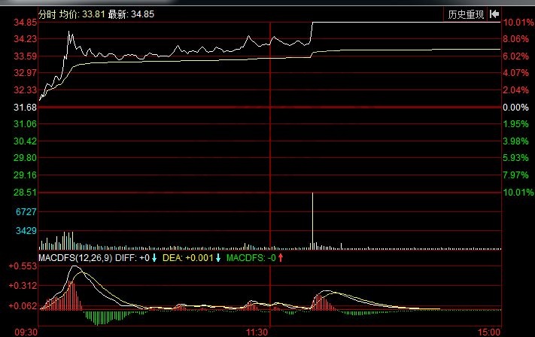The height and width of the screenshot is (337, 535).
Task: Click the blue down arrow beside DIFF
Action: pos(154,259)
